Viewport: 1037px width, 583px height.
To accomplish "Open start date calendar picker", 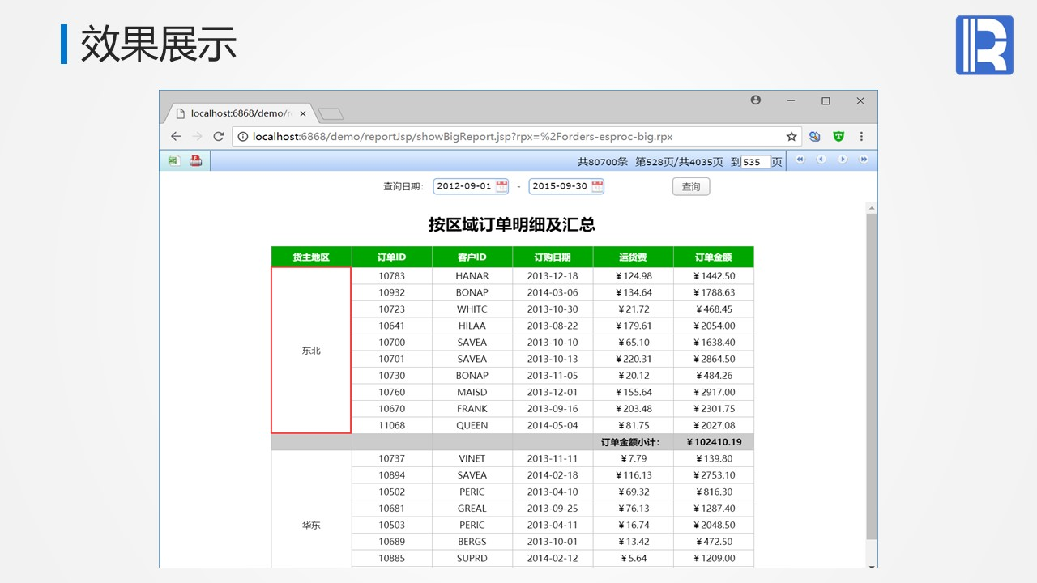I will tap(501, 186).
